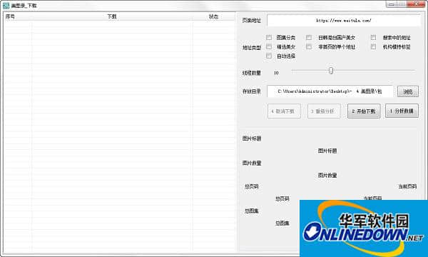The height and width of the screenshot is (257, 428).
Task: Check the 自动选择 checkbox
Action: click(x=269, y=56)
